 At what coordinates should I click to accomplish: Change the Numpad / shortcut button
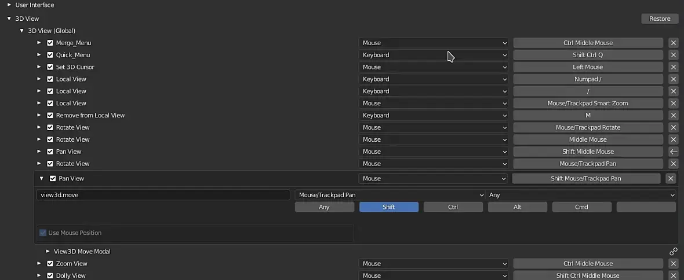588,79
